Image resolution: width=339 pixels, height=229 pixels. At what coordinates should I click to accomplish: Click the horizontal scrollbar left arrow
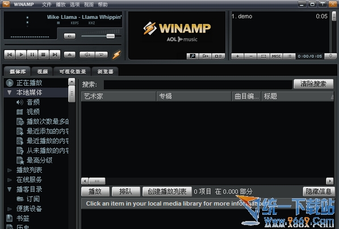[85, 181]
